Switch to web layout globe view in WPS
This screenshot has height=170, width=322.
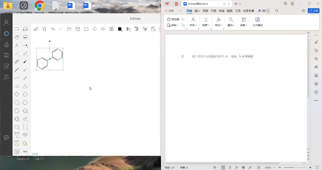pyautogui.click(x=243, y=168)
